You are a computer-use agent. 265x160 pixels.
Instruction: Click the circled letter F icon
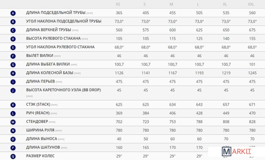click(x=13, y=56)
